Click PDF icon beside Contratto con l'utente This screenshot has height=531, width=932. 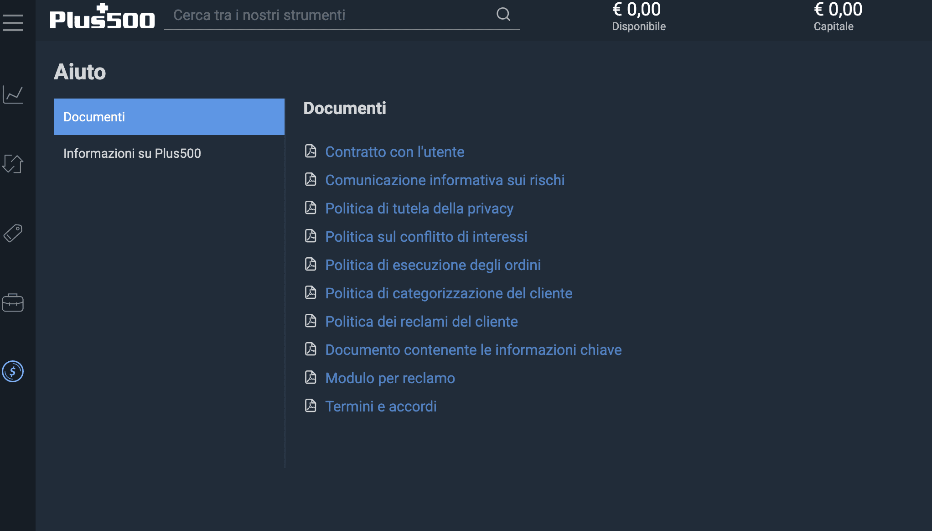(311, 151)
